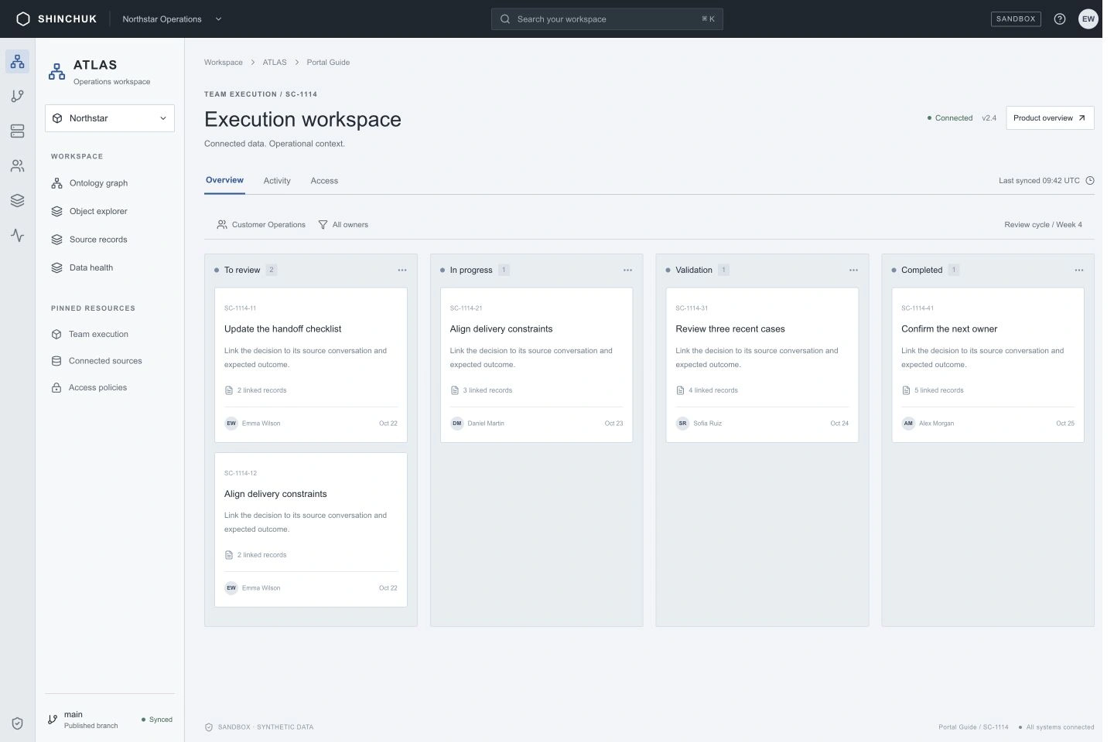Open the Review three recent cases card
Viewport: 1114px width, 742px height.
pos(762,365)
